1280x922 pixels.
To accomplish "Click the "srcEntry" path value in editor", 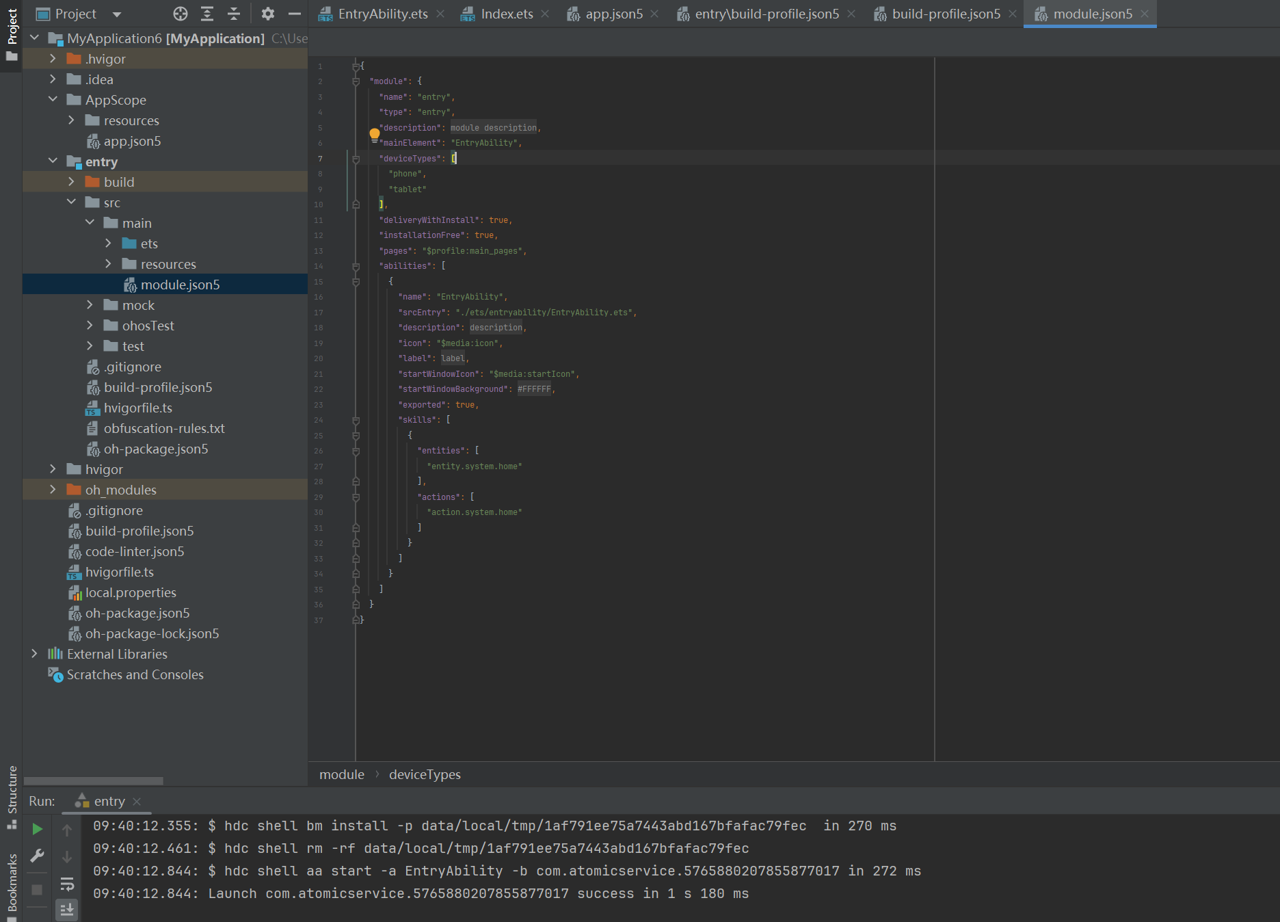I will [544, 313].
